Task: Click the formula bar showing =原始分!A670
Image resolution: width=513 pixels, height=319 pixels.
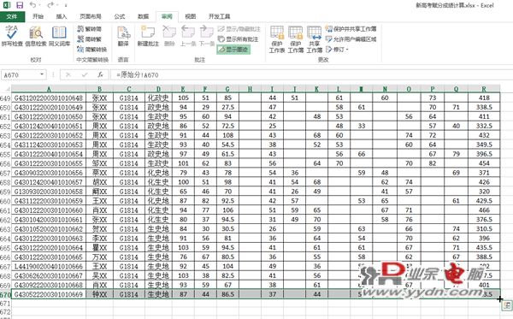Action: point(311,75)
